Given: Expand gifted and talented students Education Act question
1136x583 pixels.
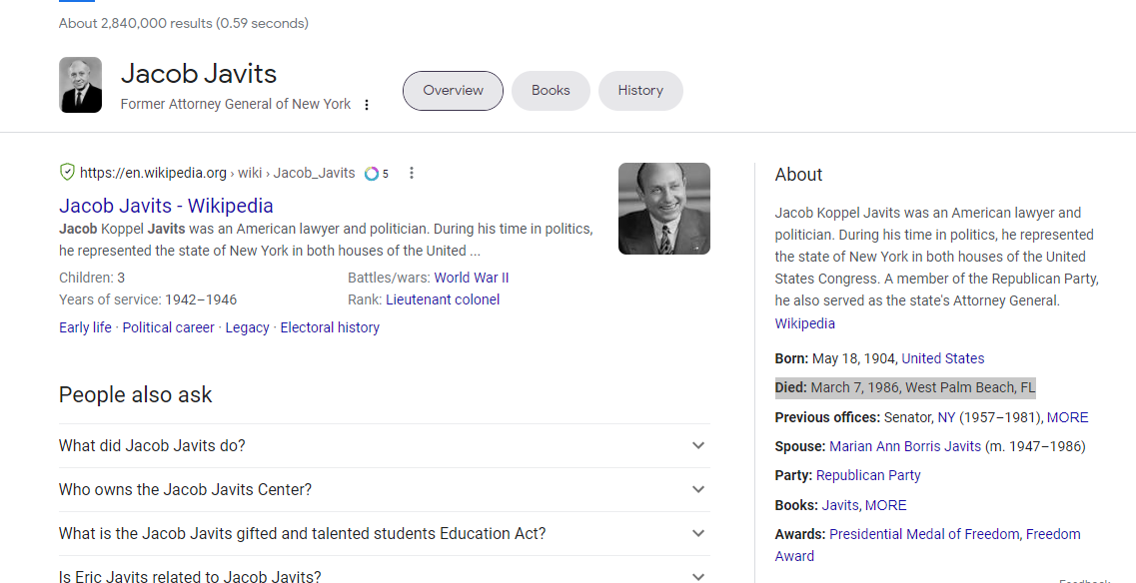Looking at the screenshot, I should [x=384, y=534].
